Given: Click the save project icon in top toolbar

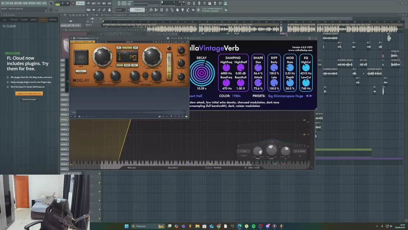Looking at the screenshot, I should point(209,3).
